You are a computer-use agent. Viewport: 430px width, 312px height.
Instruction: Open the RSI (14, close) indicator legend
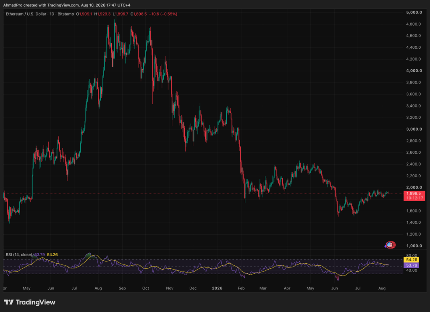(x=19, y=255)
